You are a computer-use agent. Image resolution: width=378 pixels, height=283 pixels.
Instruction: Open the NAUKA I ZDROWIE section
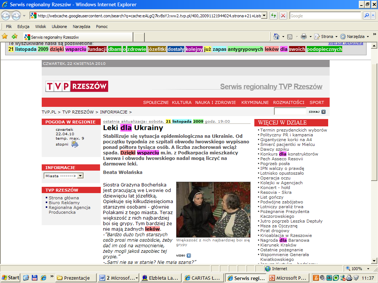click(216, 102)
